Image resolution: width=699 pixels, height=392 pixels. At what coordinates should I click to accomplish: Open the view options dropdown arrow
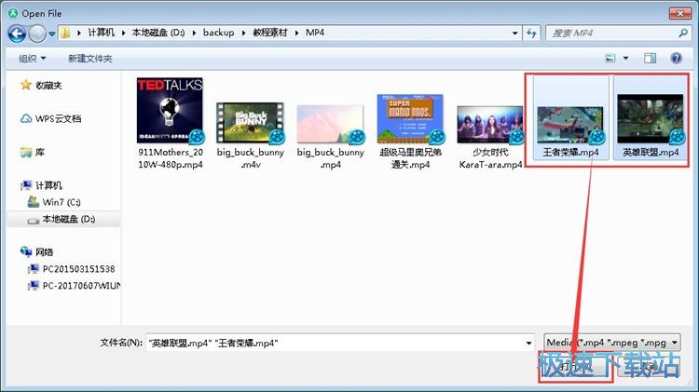(x=626, y=58)
